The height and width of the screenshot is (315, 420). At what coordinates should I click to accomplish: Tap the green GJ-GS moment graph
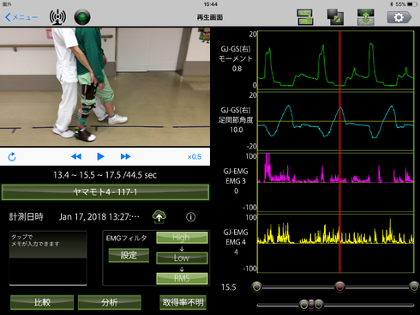click(336, 59)
